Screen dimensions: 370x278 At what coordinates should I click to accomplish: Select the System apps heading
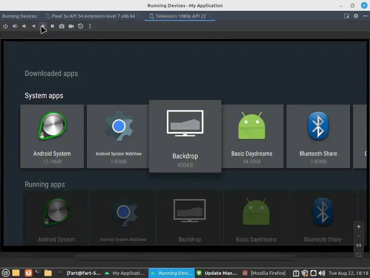point(44,96)
